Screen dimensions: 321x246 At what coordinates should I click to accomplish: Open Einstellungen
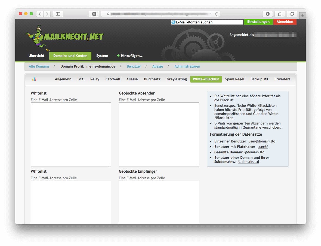click(x=258, y=22)
